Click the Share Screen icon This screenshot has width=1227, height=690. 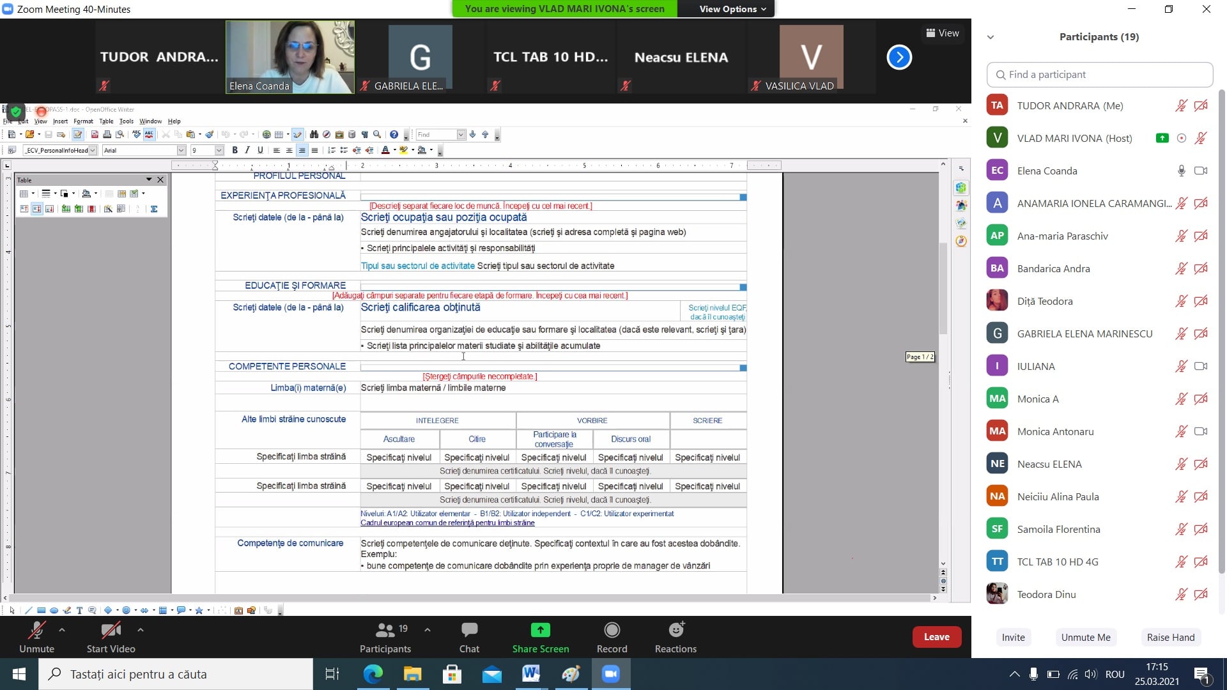540,631
